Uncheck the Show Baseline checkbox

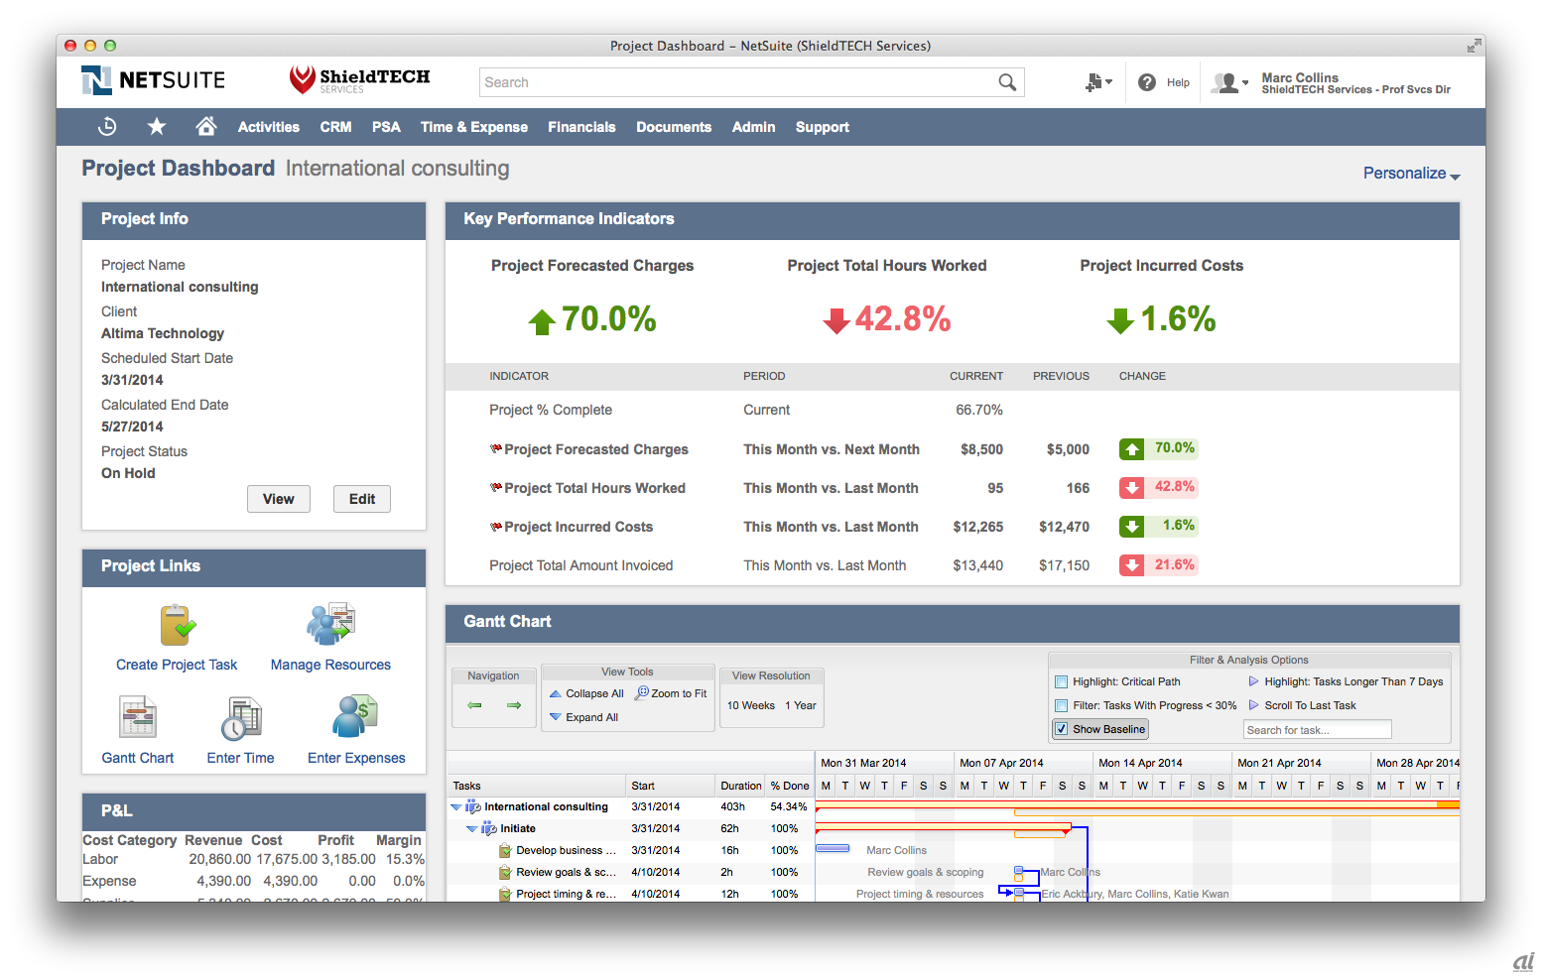tap(1061, 729)
